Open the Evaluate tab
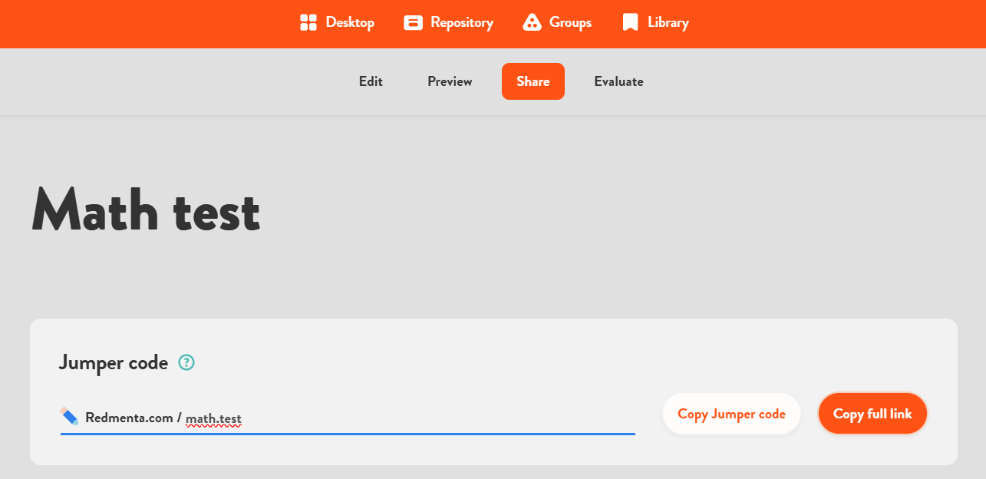986x479 pixels. 618,81
